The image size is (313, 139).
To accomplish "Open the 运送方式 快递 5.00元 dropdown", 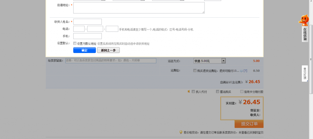I will (209, 61).
